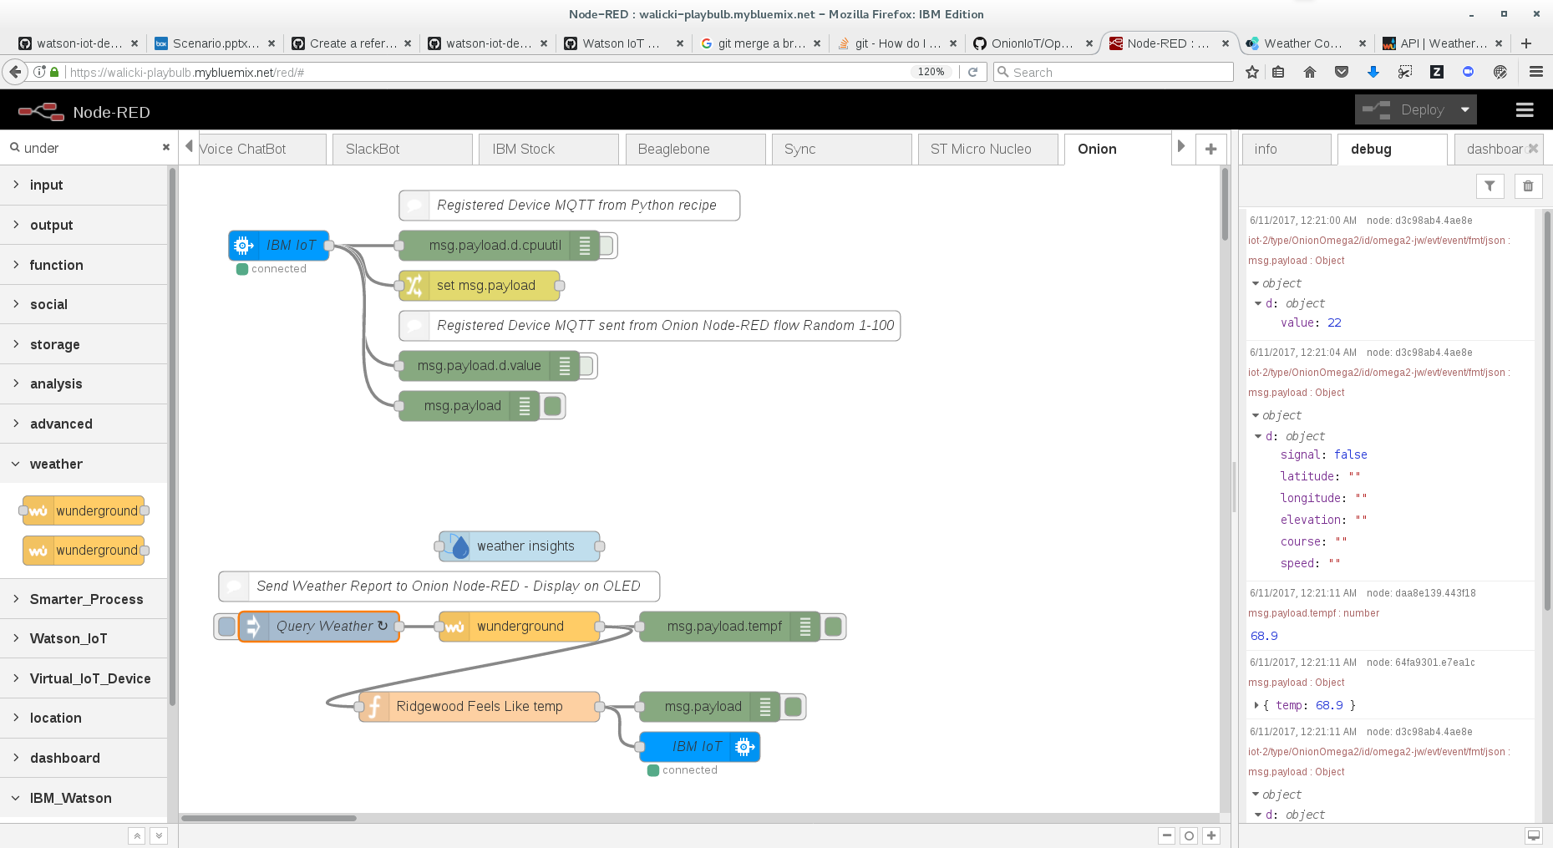1553x848 pixels.
Task: Reset canvas zoom circle button
Action: (x=1189, y=835)
